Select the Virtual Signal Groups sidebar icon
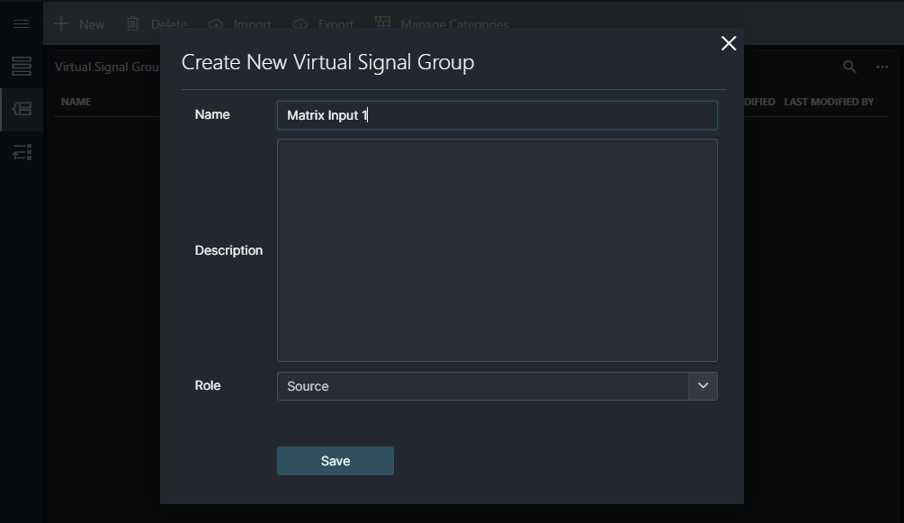Viewport: 904px width, 523px height. coord(21,108)
